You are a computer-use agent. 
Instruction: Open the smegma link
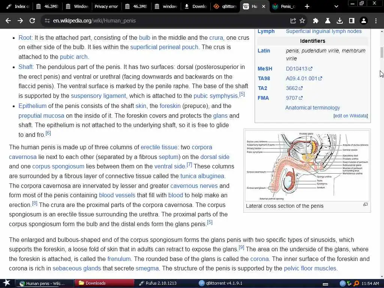(x=147, y=268)
